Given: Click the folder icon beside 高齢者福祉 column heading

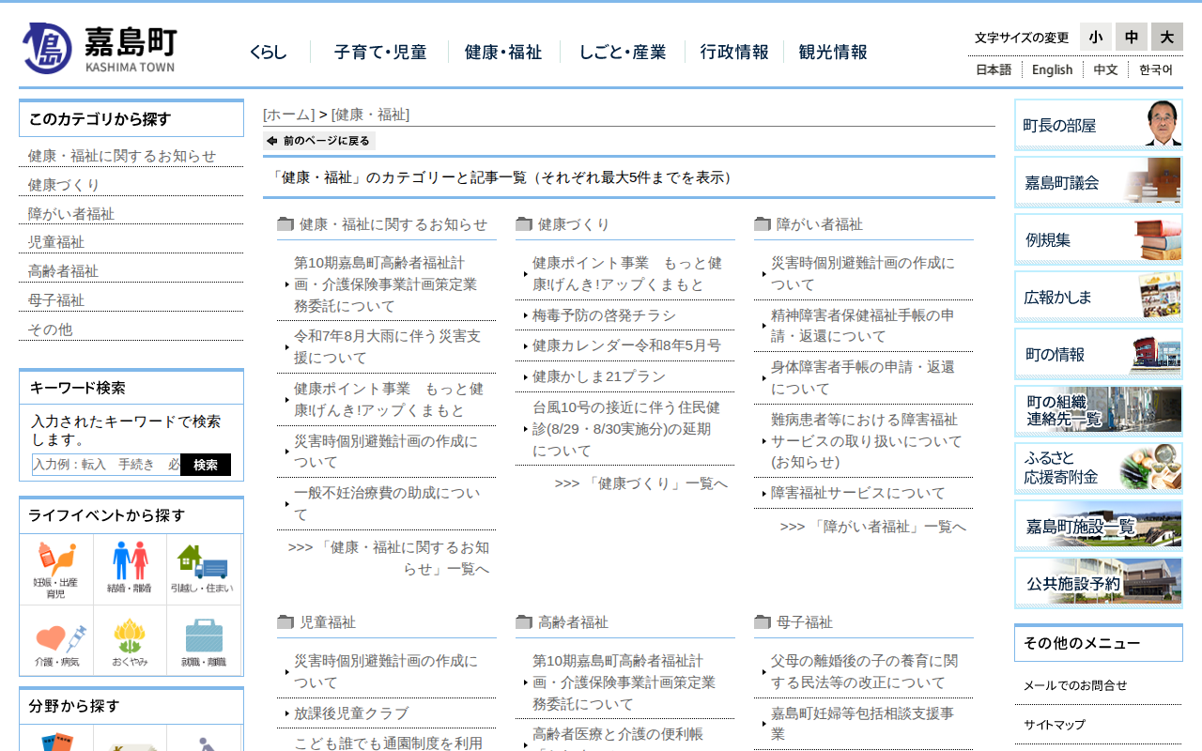Looking at the screenshot, I should 524,622.
